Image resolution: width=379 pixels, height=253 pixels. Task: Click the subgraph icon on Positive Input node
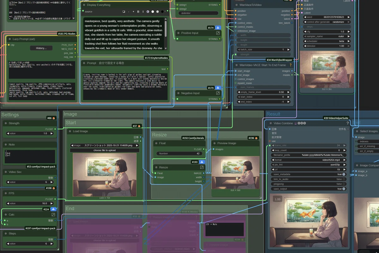218,33
